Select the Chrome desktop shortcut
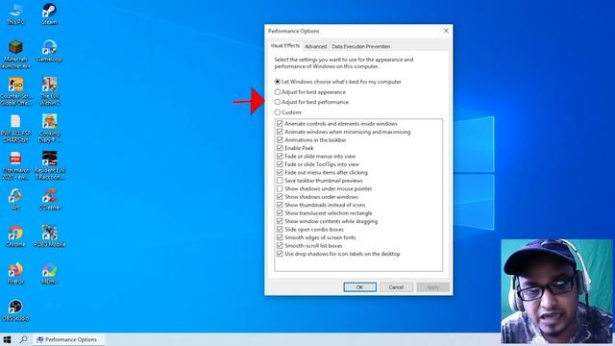The height and width of the screenshot is (346, 615). coord(15,236)
